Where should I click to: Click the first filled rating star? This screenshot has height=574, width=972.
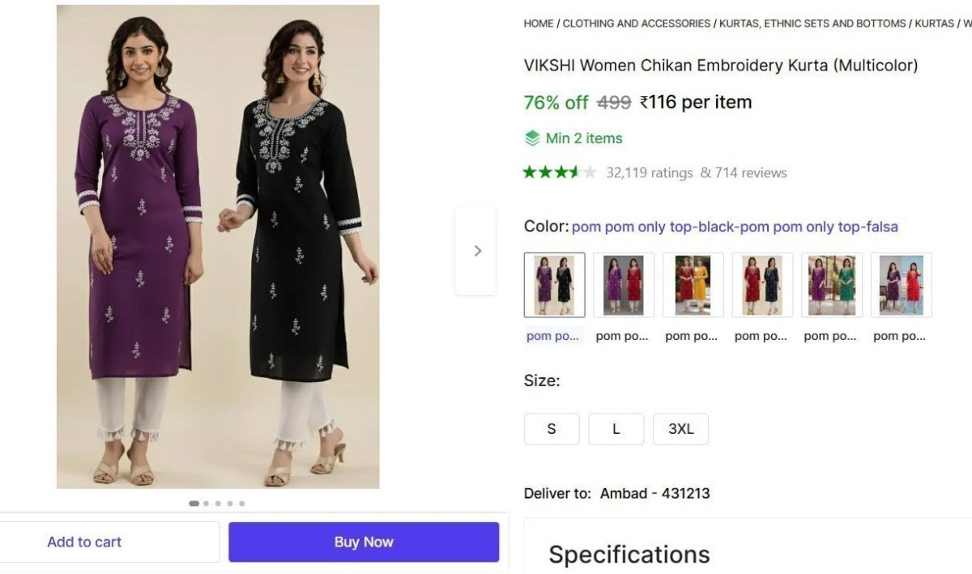coord(531,172)
